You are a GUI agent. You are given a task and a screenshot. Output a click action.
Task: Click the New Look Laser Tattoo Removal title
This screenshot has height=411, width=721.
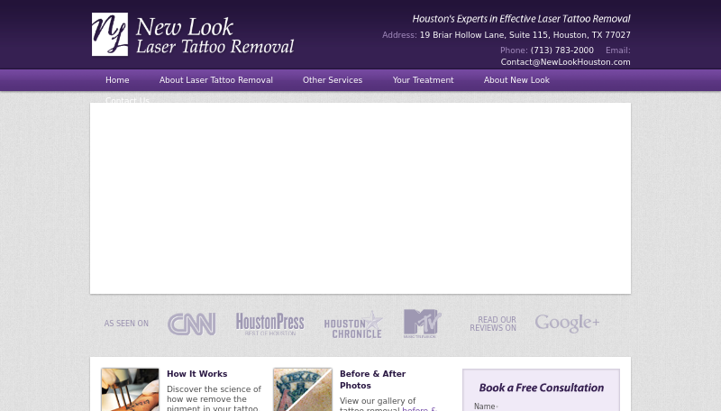point(214,36)
